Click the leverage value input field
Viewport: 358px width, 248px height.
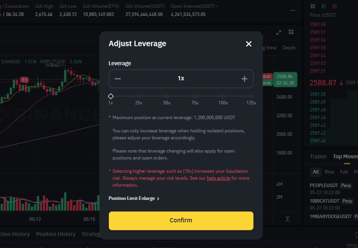click(181, 79)
